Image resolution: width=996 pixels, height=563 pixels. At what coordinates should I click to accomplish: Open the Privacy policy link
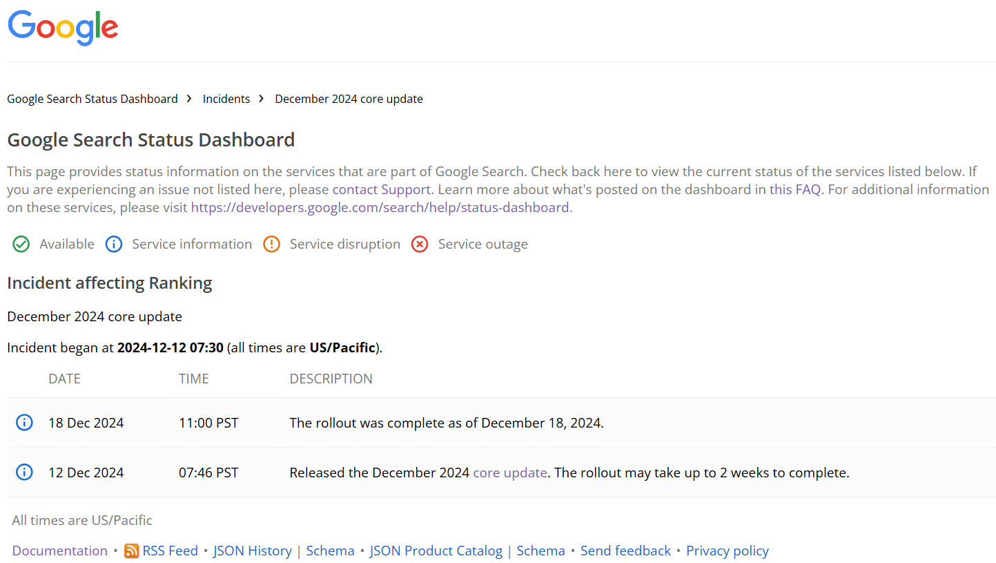click(728, 551)
